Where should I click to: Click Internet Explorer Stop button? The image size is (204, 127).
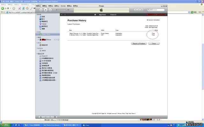[19, 9]
